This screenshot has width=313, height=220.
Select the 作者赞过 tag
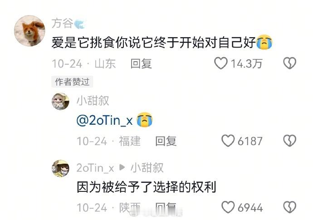click(72, 82)
